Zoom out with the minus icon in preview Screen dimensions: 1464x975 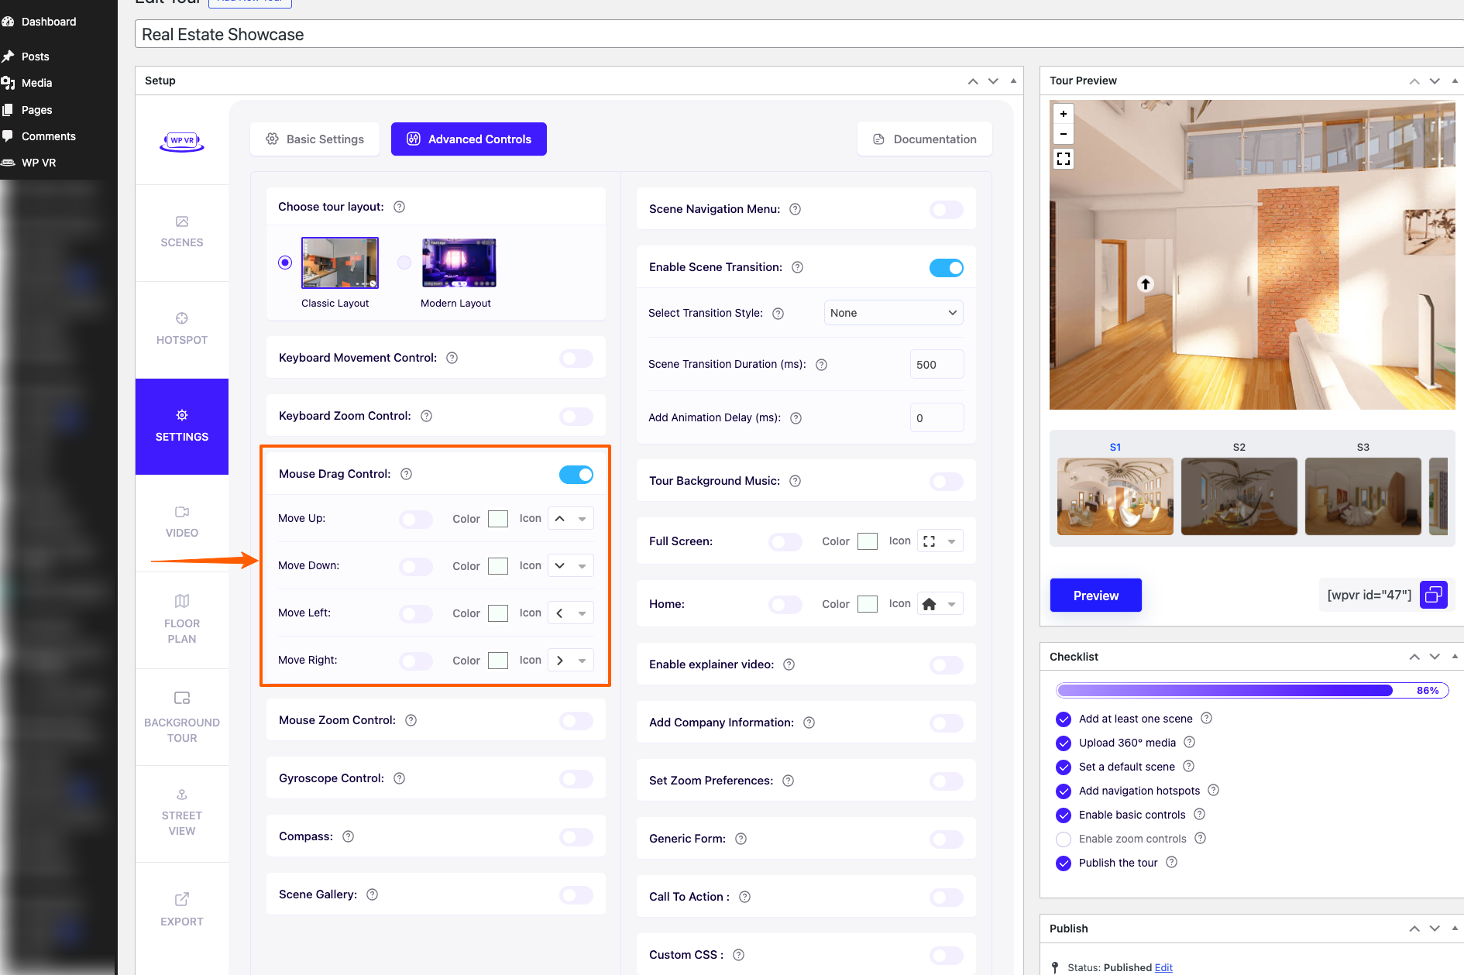(x=1064, y=134)
